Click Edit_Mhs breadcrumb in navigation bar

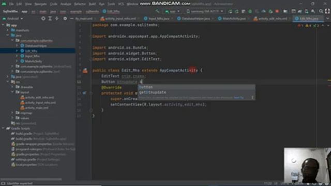click(x=112, y=11)
